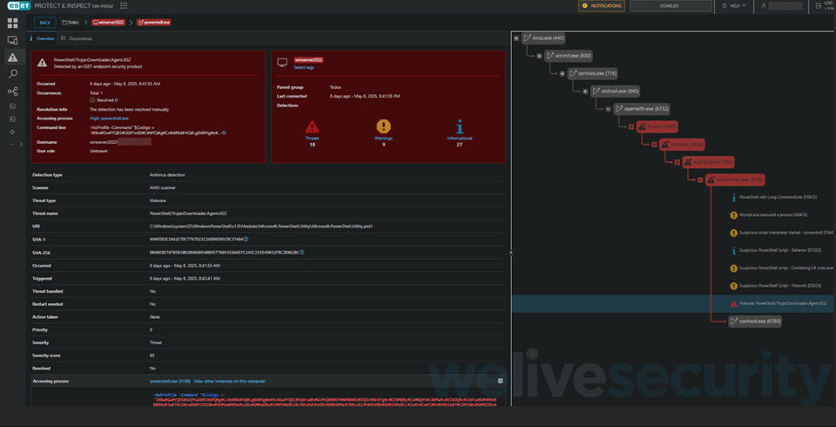836x427 pixels.
Task: Switch to the Occurrences tab
Action: point(77,38)
